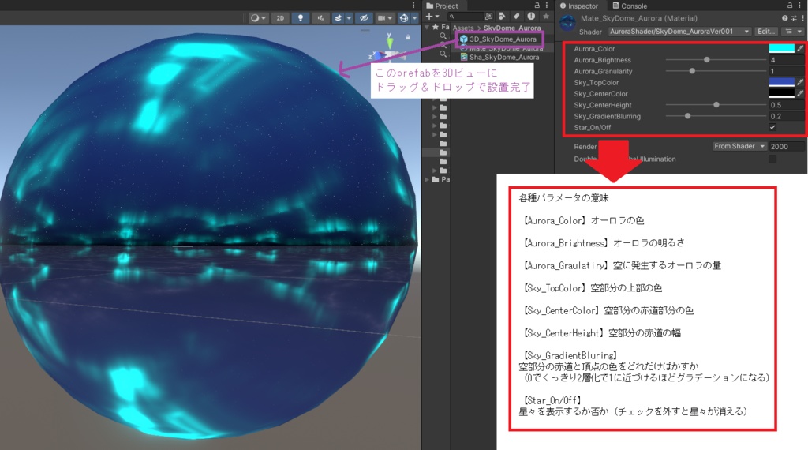Lock the Inspector panel

(790, 6)
